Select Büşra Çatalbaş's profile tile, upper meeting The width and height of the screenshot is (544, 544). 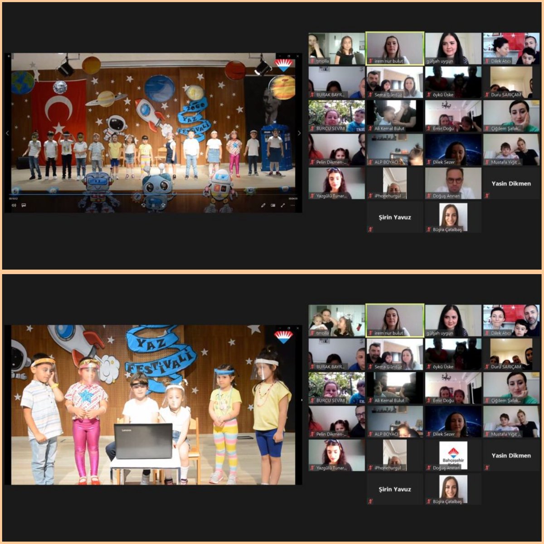[453, 217]
